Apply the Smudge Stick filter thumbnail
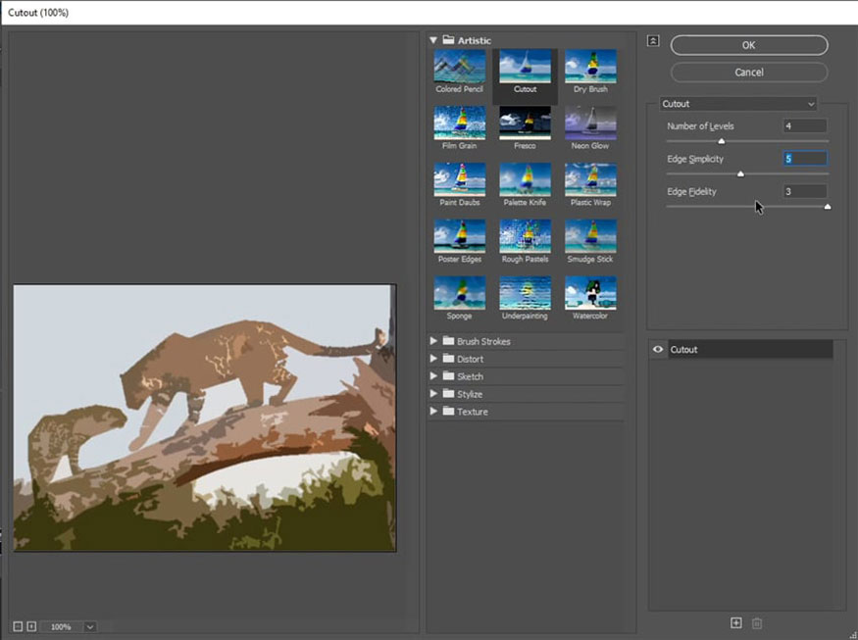 pyautogui.click(x=590, y=236)
